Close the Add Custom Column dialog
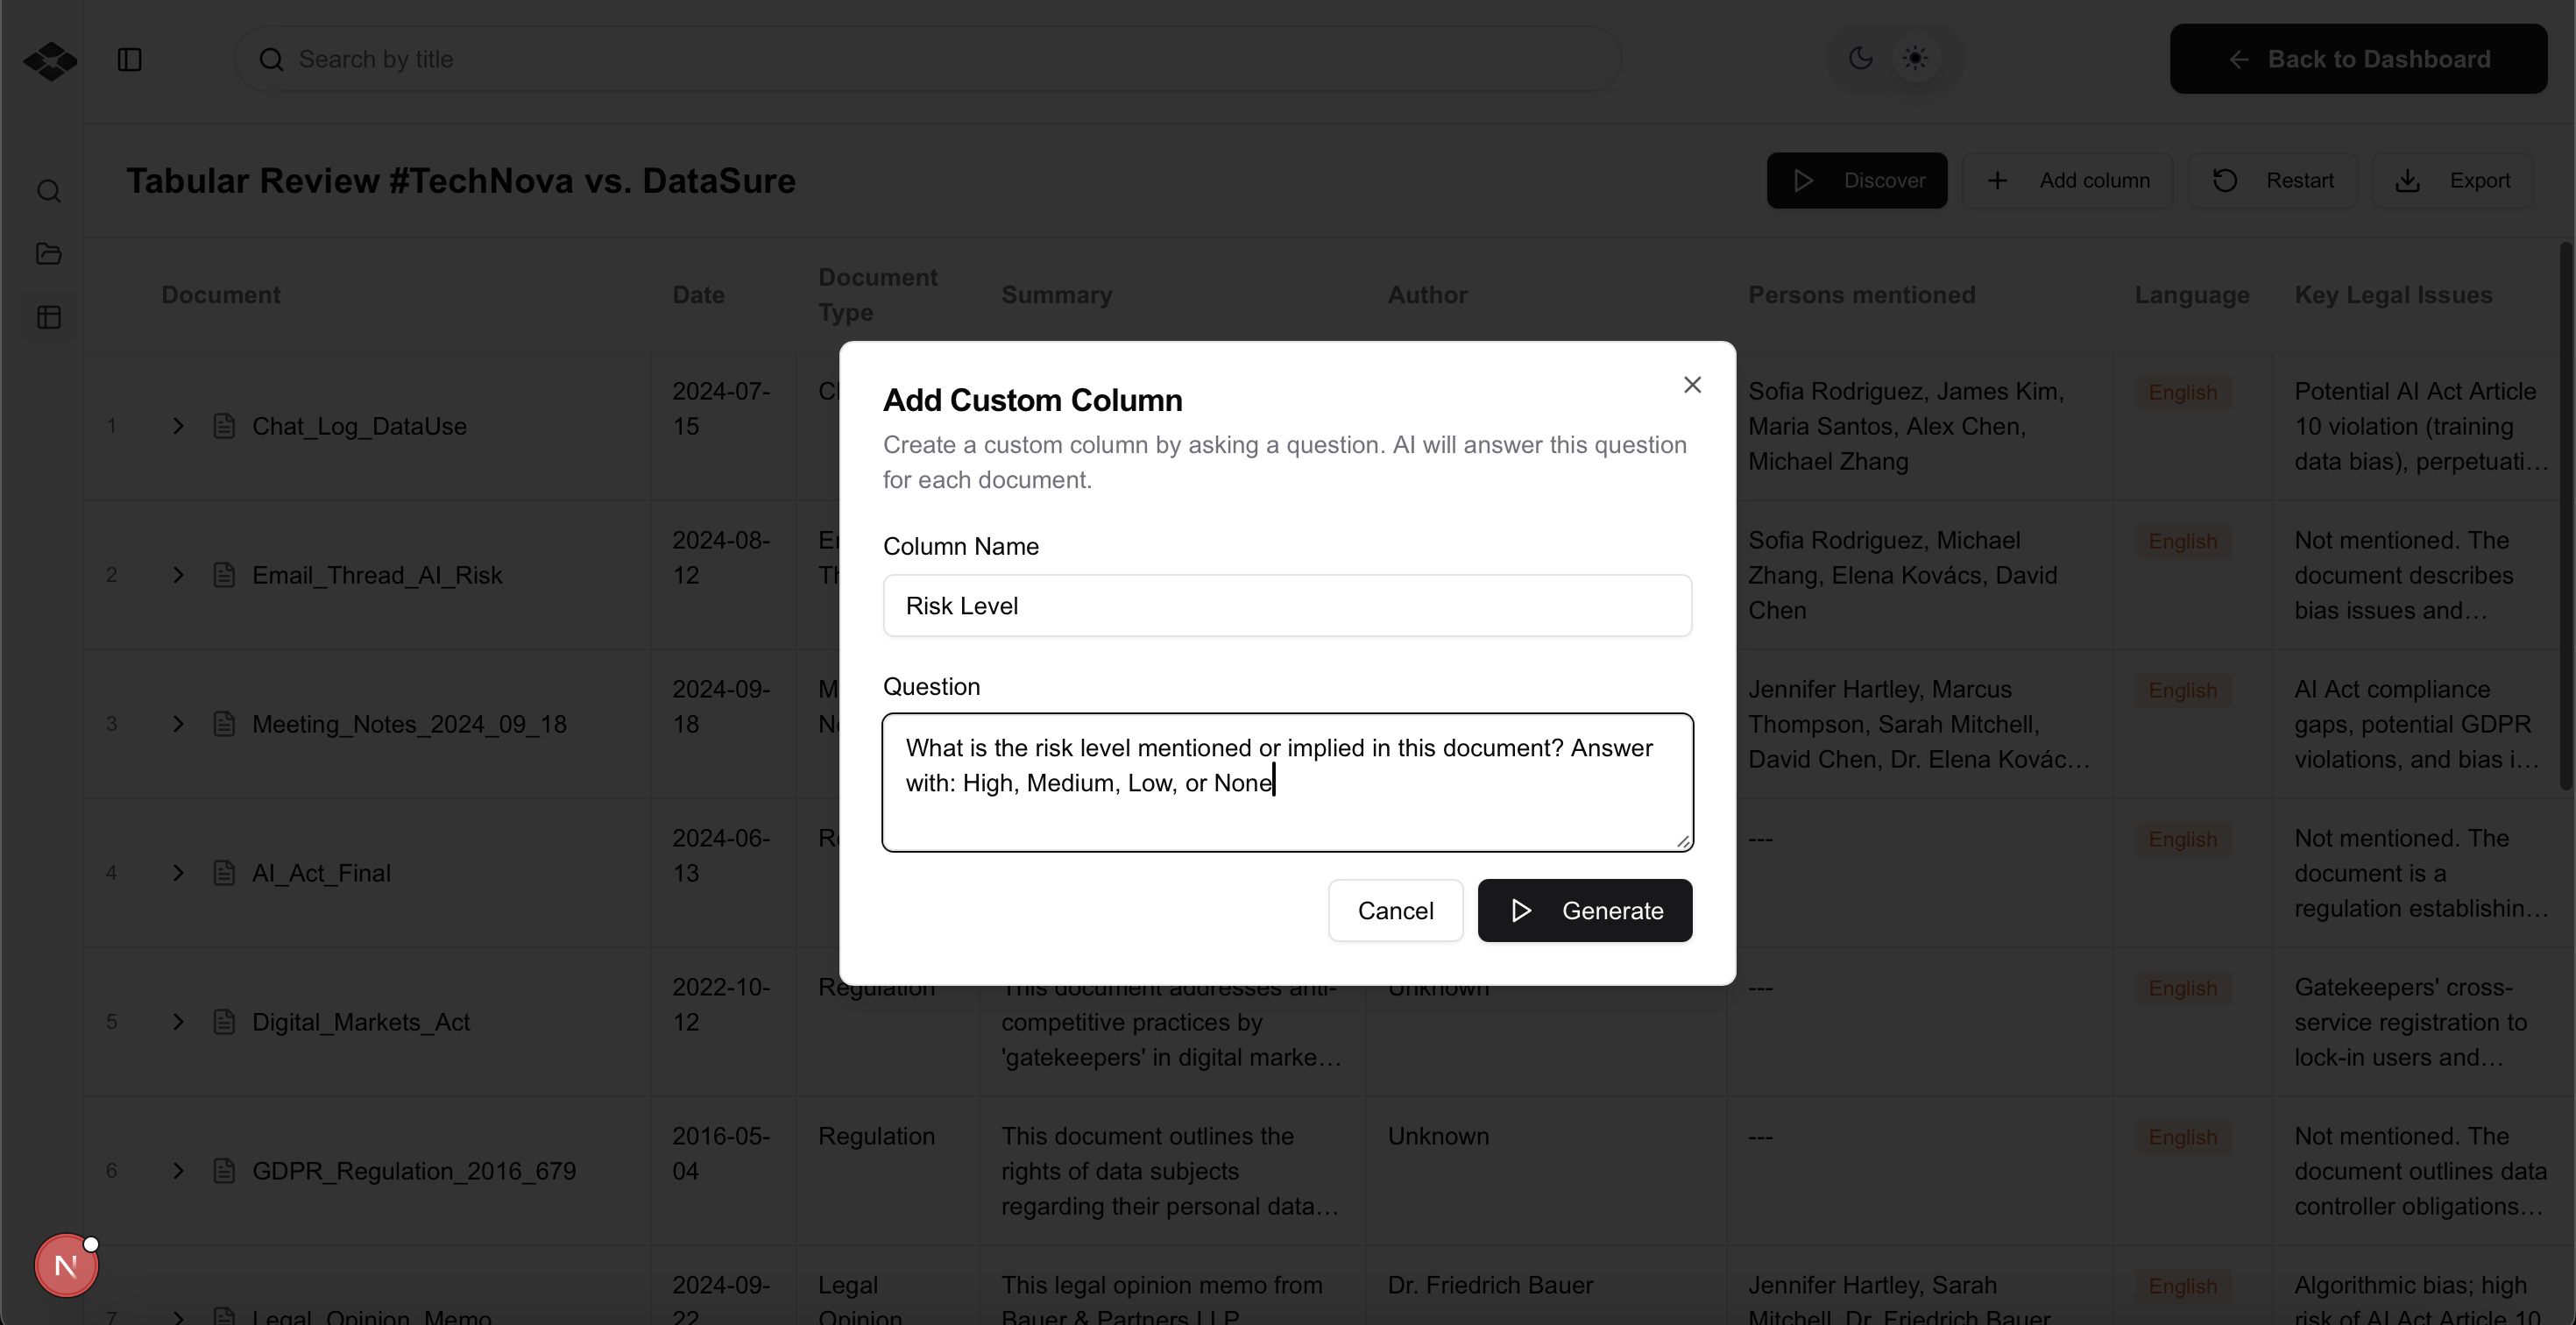 (x=1691, y=385)
